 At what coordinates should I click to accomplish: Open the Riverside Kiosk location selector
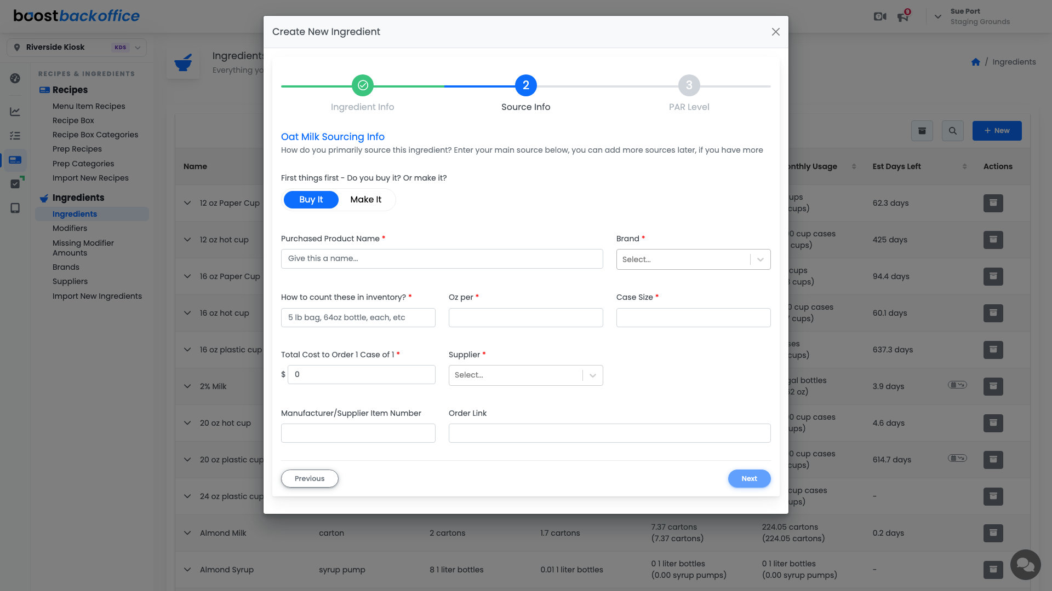pos(77,48)
